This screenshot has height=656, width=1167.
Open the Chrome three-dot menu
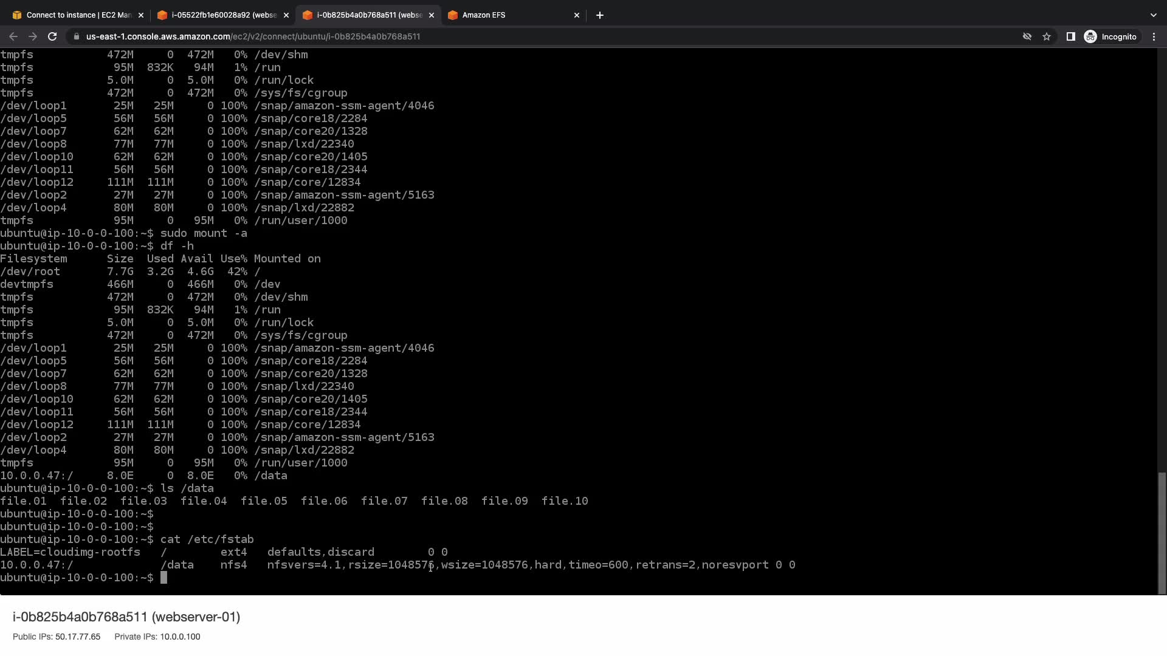pos(1154,36)
